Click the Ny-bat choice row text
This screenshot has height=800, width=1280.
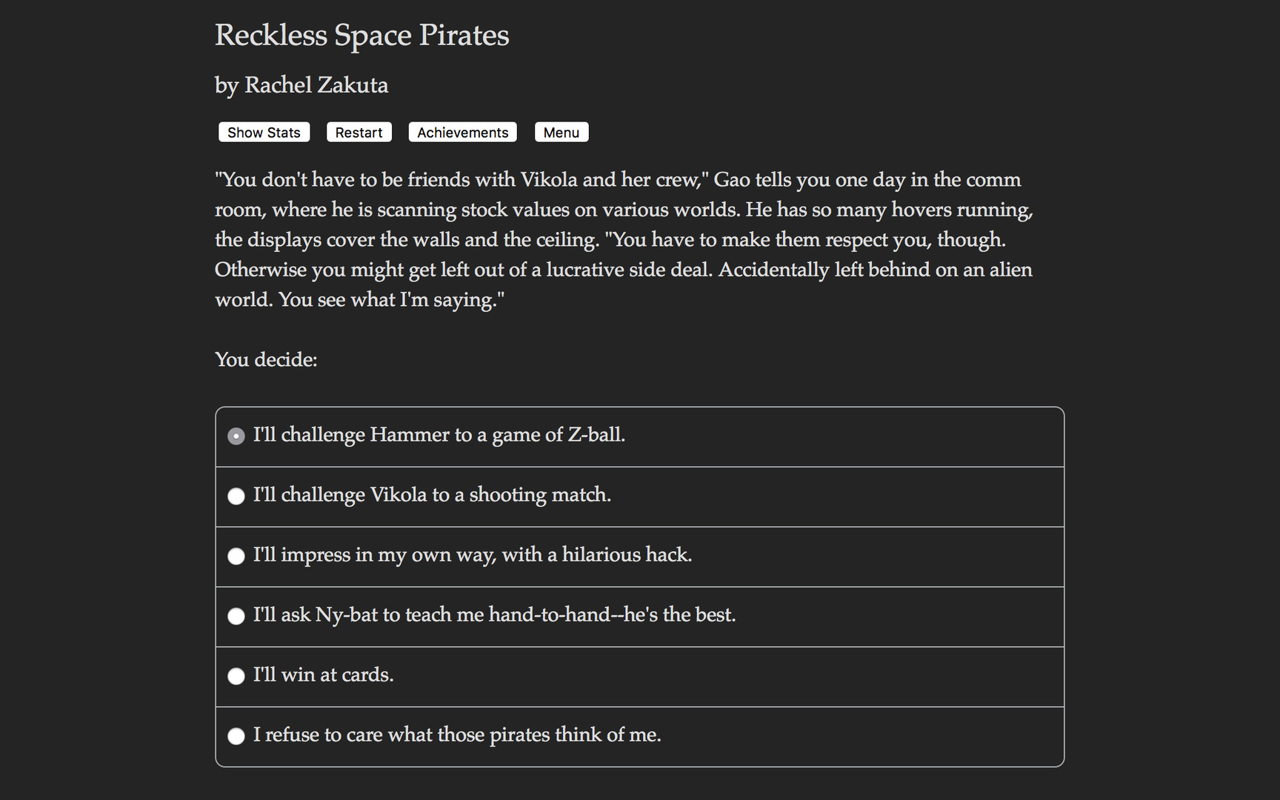494,615
